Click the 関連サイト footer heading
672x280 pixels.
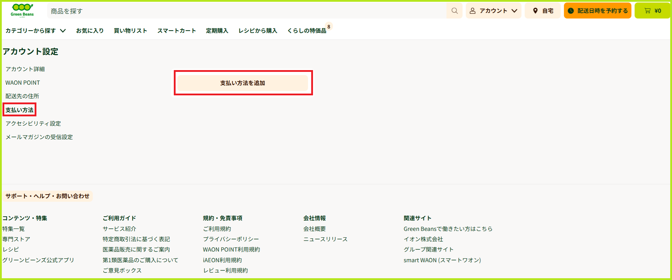tap(418, 218)
